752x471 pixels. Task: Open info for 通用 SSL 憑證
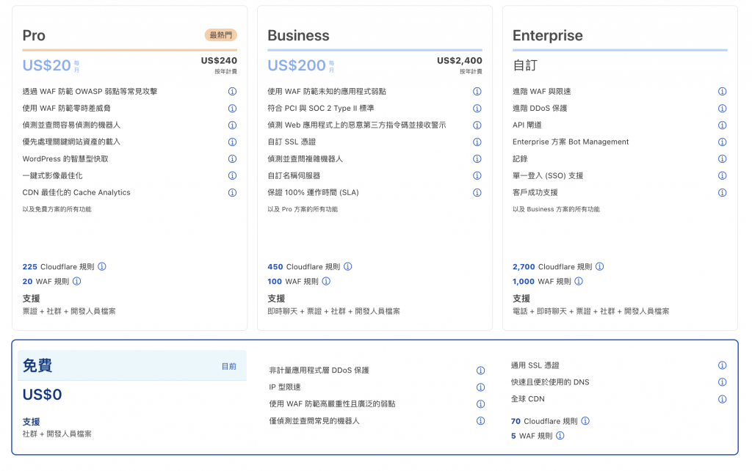723,365
